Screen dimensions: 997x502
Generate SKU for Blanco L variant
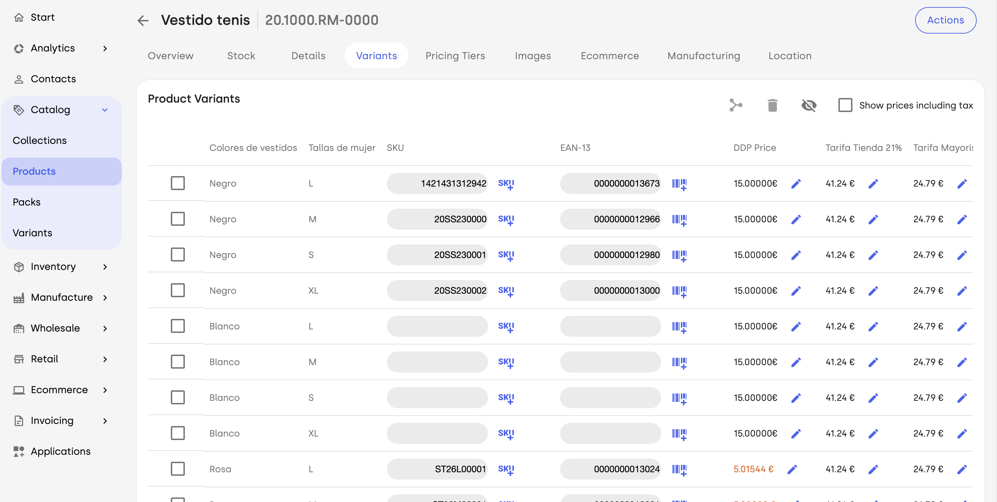point(506,327)
